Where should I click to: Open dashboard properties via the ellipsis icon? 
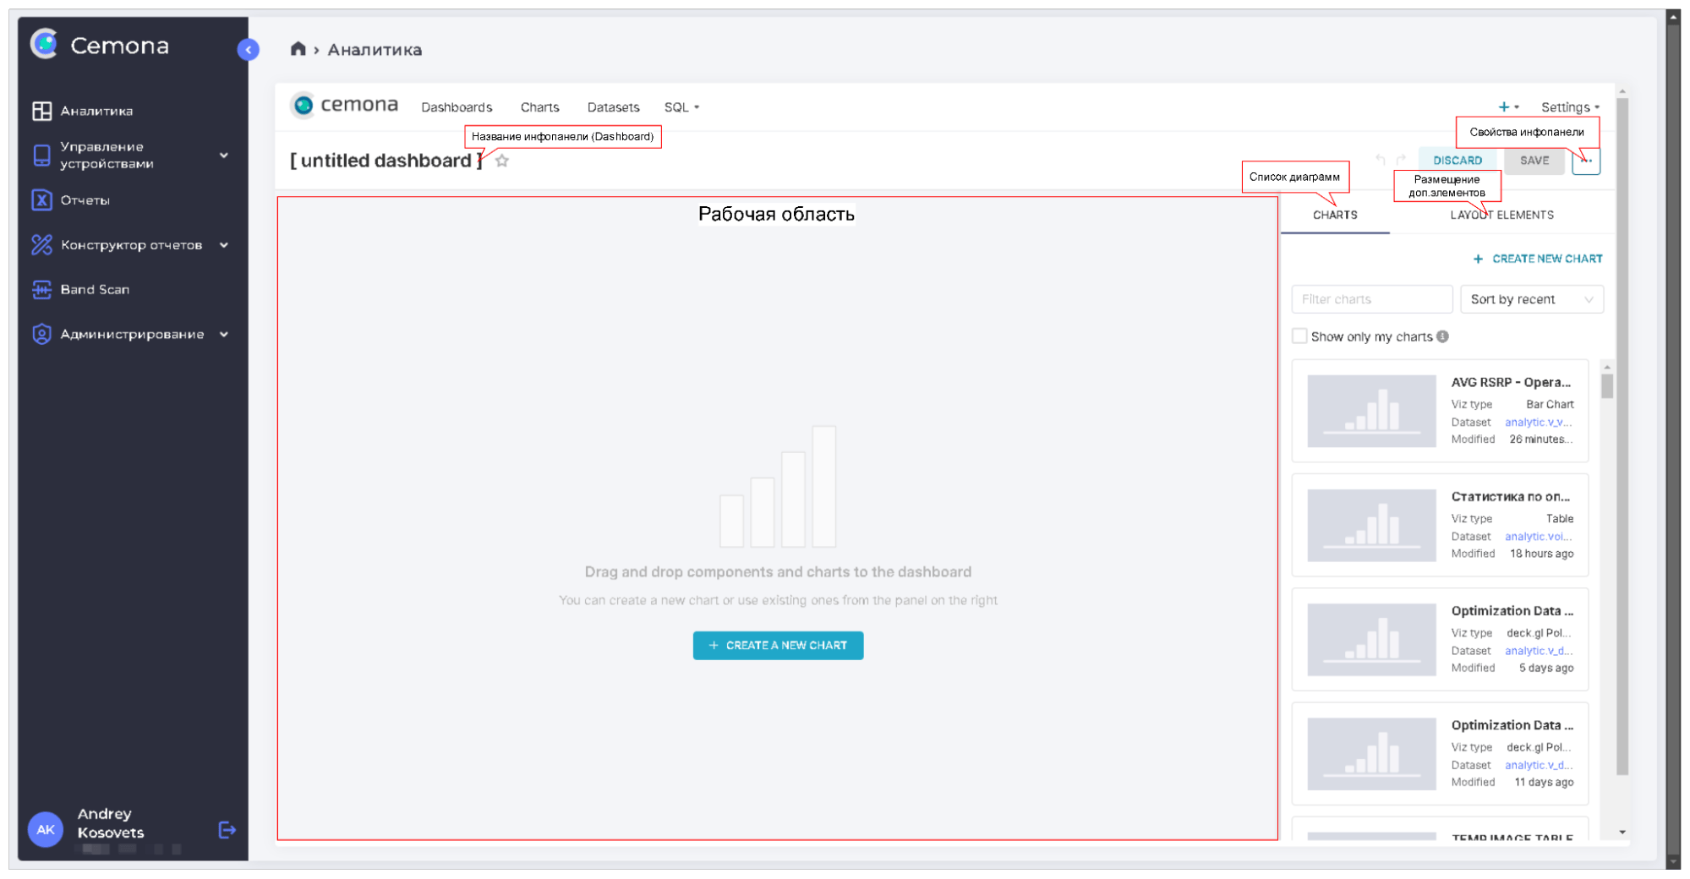[1587, 161]
